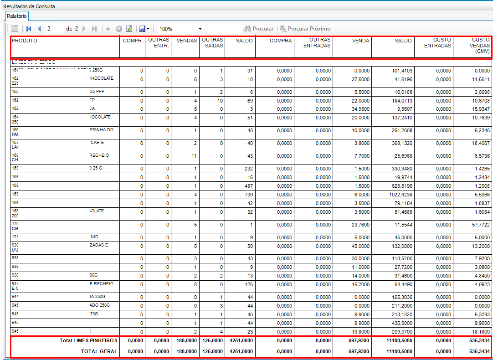Click the Procurar search button
493x360 pixels.
point(259,29)
